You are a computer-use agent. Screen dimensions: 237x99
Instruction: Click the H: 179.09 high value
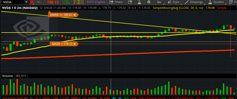pyautogui.click(x=90, y=8)
